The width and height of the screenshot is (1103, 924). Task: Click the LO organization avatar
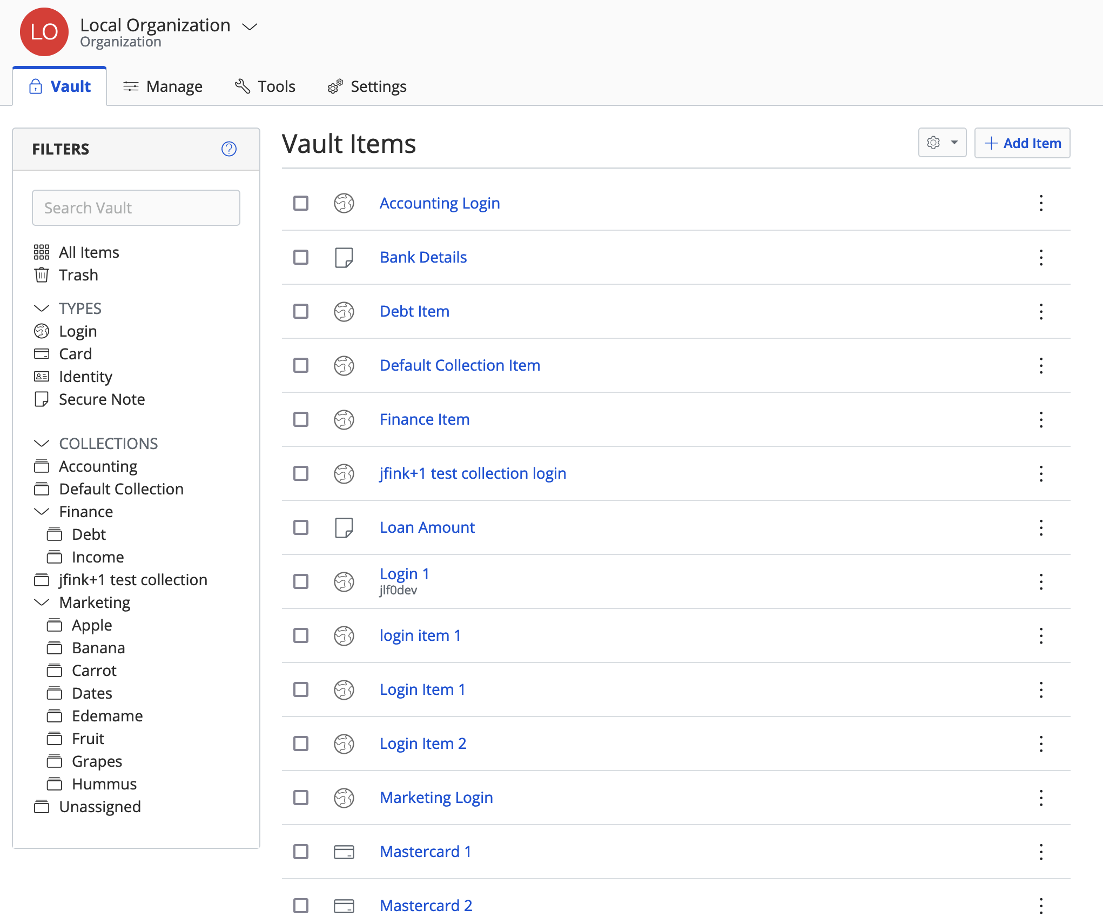(x=44, y=32)
